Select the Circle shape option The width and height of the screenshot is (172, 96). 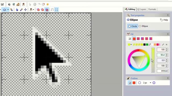(132, 26)
